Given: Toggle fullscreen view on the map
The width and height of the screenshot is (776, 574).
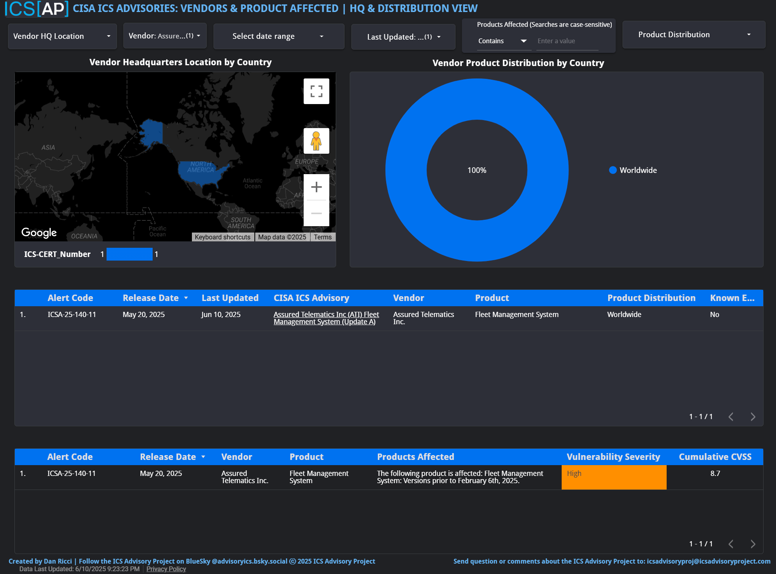Looking at the screenshot, I should click(316, 91).
